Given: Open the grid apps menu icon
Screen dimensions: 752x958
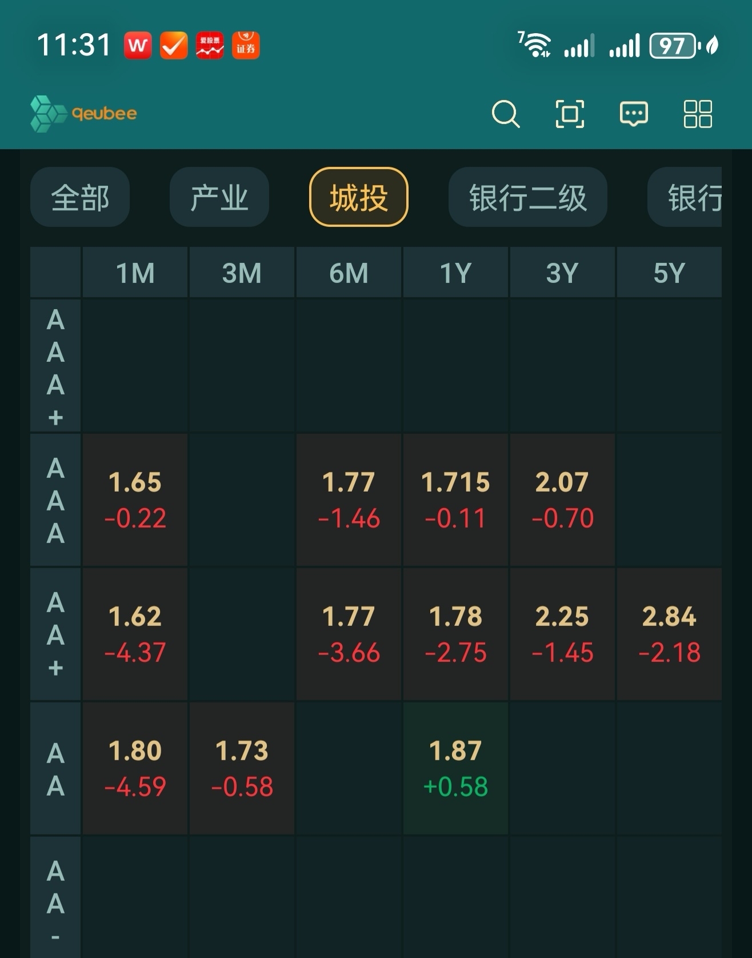Looking at the screenshot, I should [x=698, y=114].
